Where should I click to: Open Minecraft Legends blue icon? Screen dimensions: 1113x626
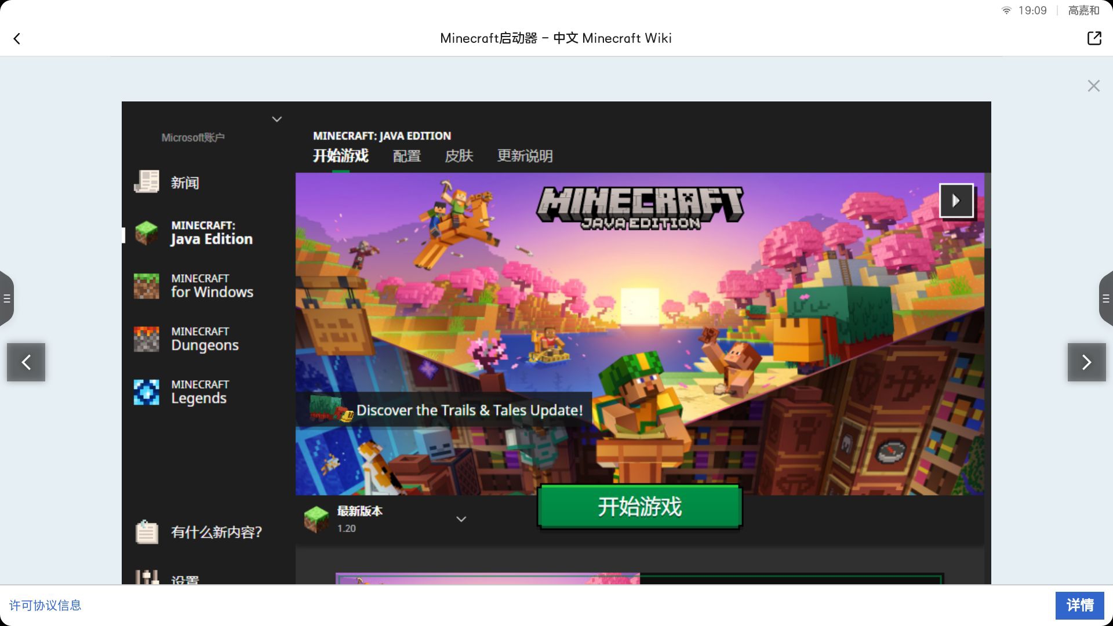point(147,392)
